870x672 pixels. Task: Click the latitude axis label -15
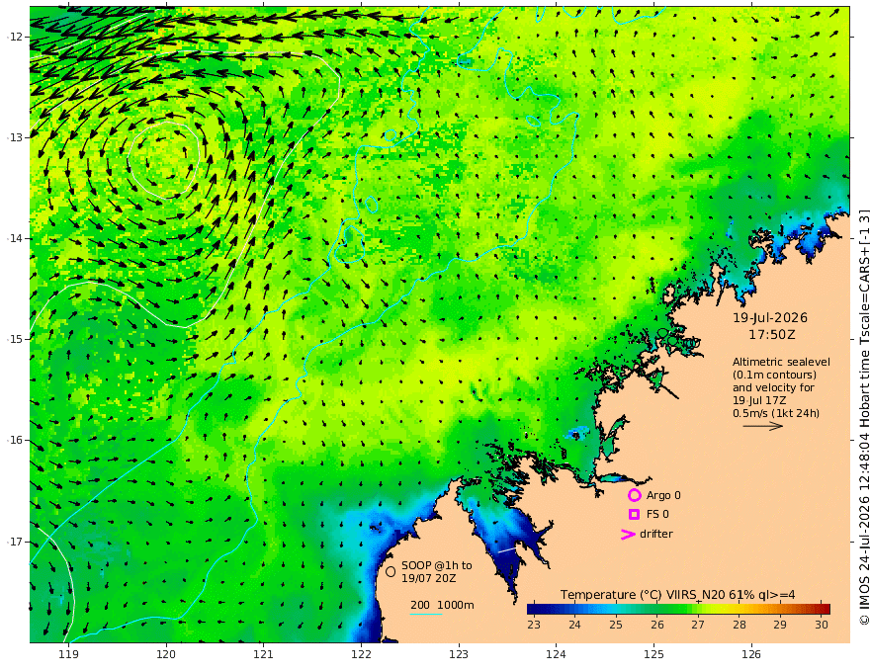pyautogui.click(x=15, y=339)
